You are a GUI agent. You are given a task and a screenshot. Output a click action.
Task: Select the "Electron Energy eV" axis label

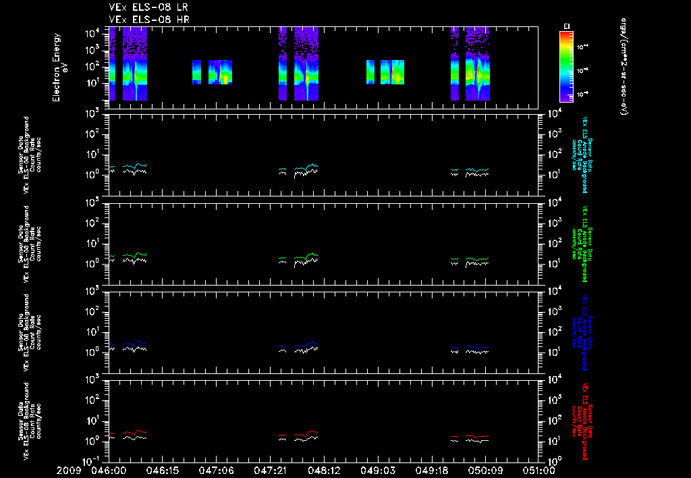59,68
